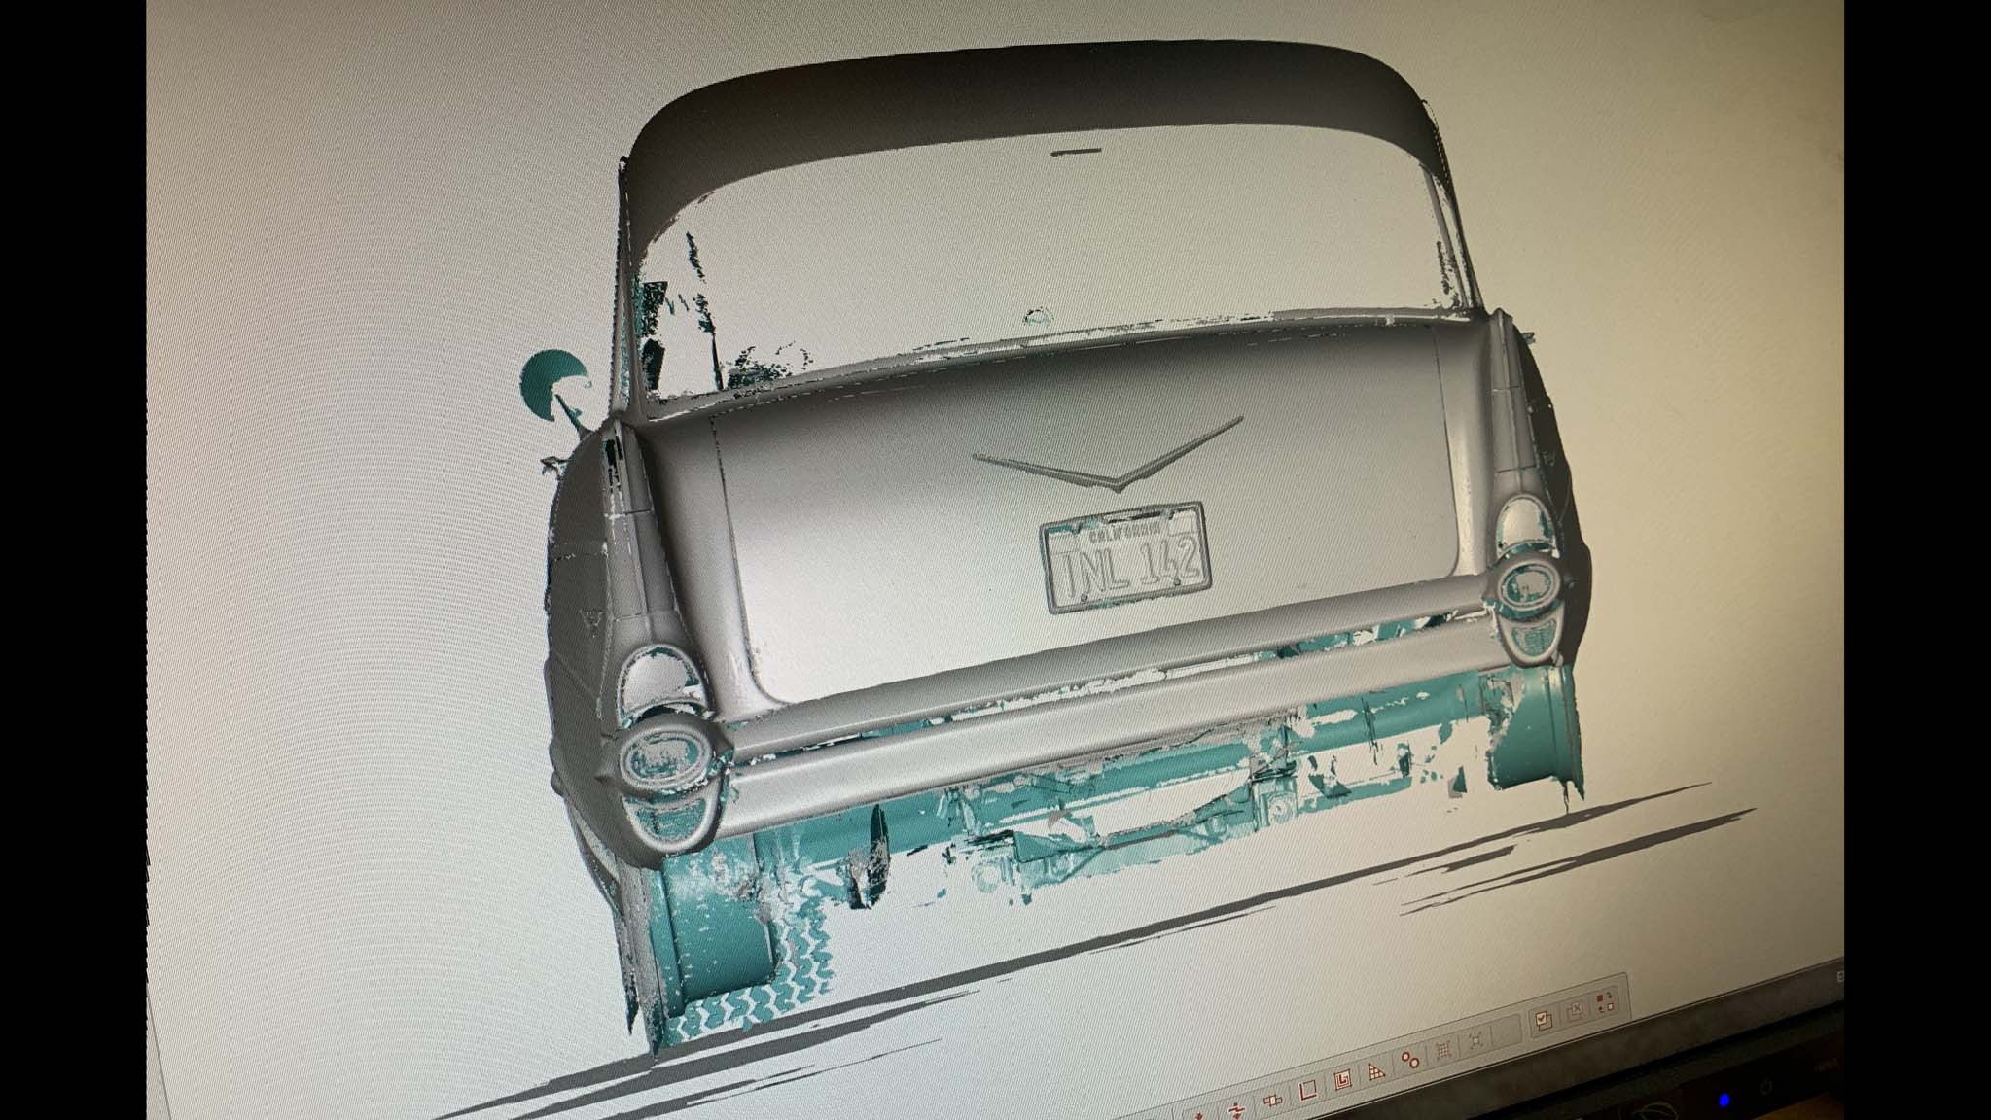Image resolution: width=1991 pixels, height=1120 pixels.
Task: Click the right tail light of scanned car
Action: 1529,585
